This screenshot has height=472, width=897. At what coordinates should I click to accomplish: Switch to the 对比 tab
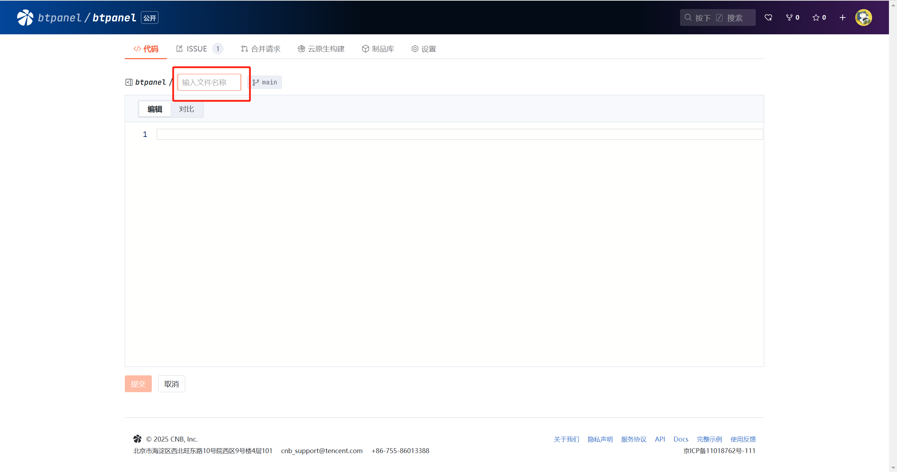(186, 109)
